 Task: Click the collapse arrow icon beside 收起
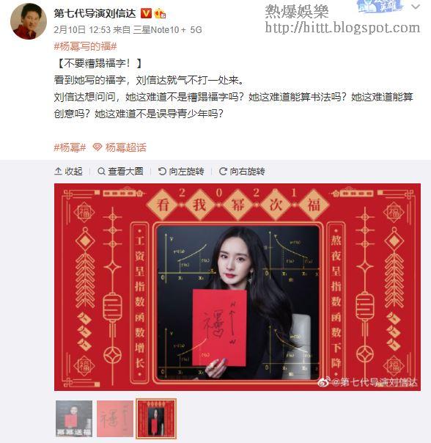pyautogui.click(x=58, y=171)
